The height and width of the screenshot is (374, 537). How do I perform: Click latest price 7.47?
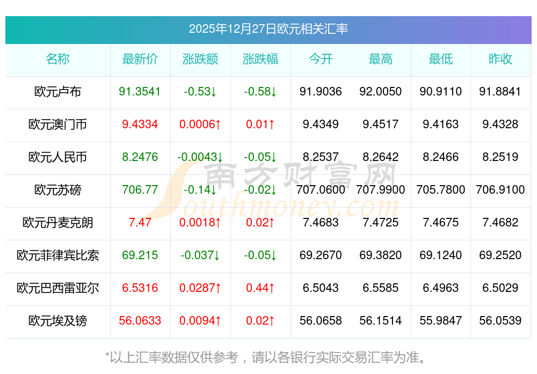(140, 223)
